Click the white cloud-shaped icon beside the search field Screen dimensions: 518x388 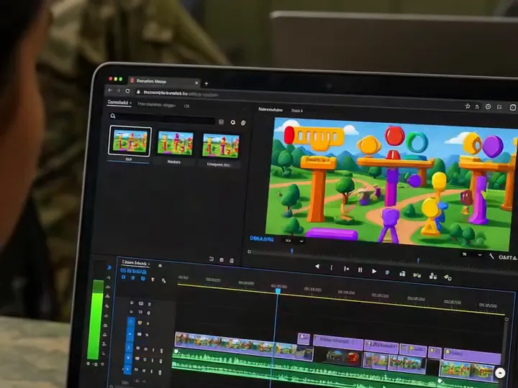[233, 122]
